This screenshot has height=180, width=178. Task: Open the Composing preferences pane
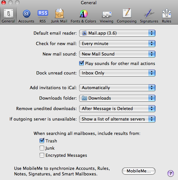click(x=127, y=16)
